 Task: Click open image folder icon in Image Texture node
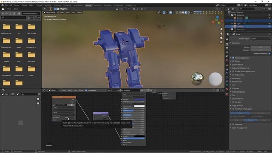(x=72, y=105)
